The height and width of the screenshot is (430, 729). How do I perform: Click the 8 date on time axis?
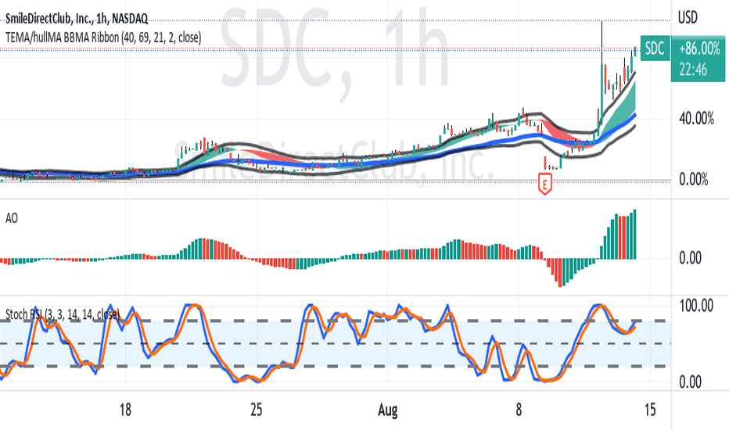(x=519, y=410)
